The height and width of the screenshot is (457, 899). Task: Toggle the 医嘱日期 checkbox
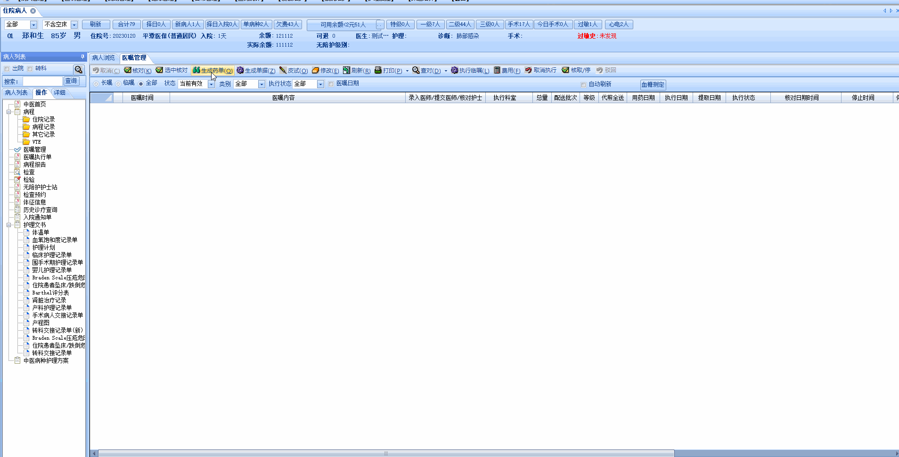[x=331, y=84]
